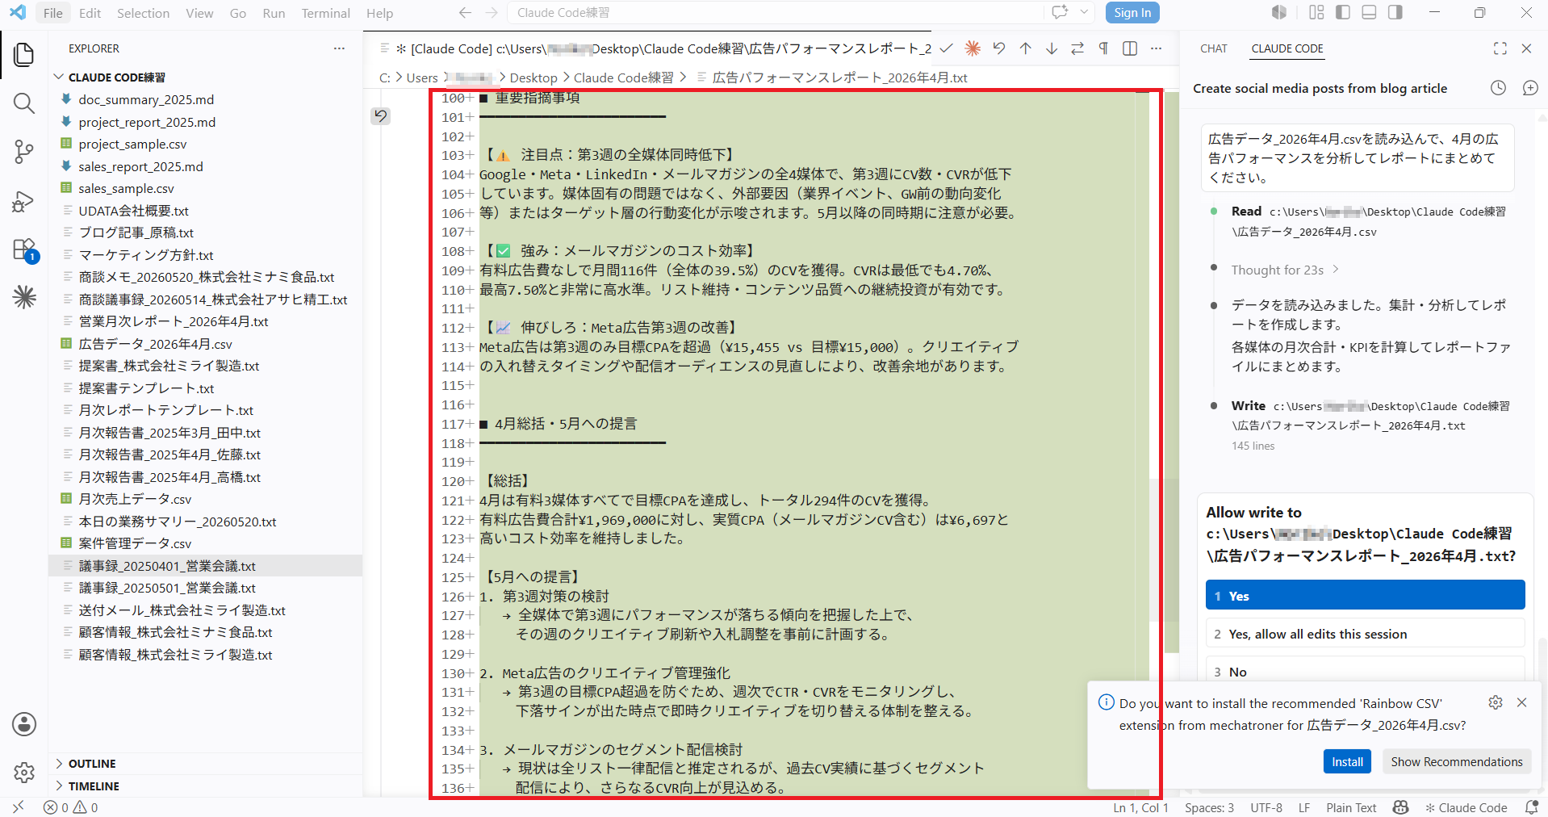This screenshot has height=817, width=1548.
Task: Expand the 'Thought for 23s' details
Action: pos(1285,270)
